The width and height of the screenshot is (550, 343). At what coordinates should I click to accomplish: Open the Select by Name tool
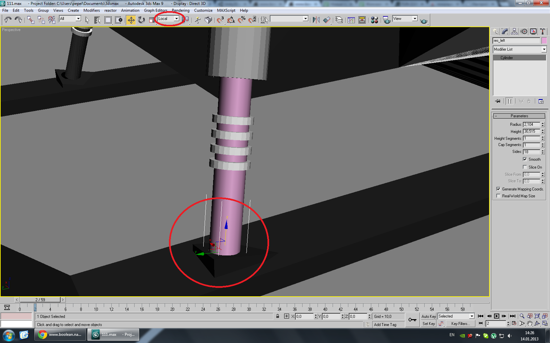97,20
